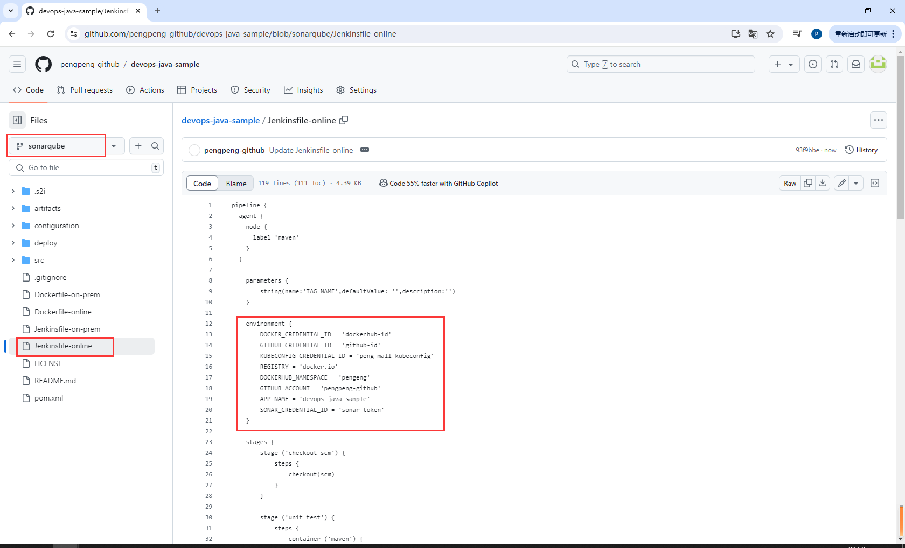Open the user avatar menu
Image resolution: width=905 pixels, height=548 pixels.
878,64
